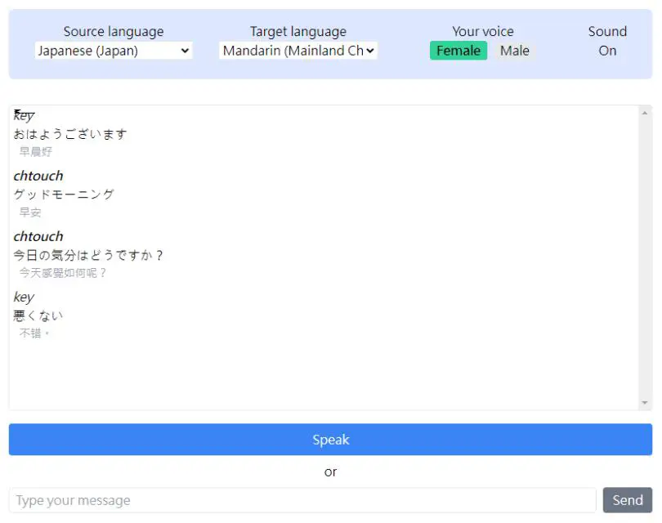Open the Source language dropdown
The image size is (662, 523).
click(x=114, y=51)
